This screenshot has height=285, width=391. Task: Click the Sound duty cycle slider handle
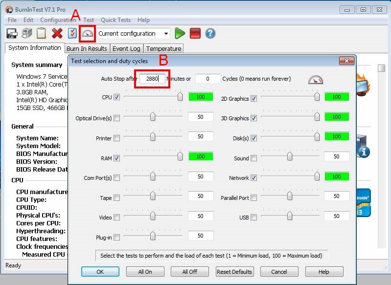point(290,156)
